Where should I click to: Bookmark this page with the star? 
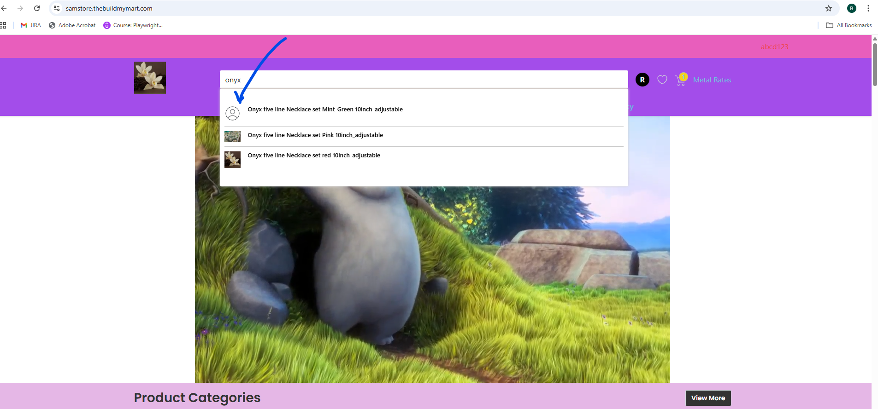[x=829, y=8]
